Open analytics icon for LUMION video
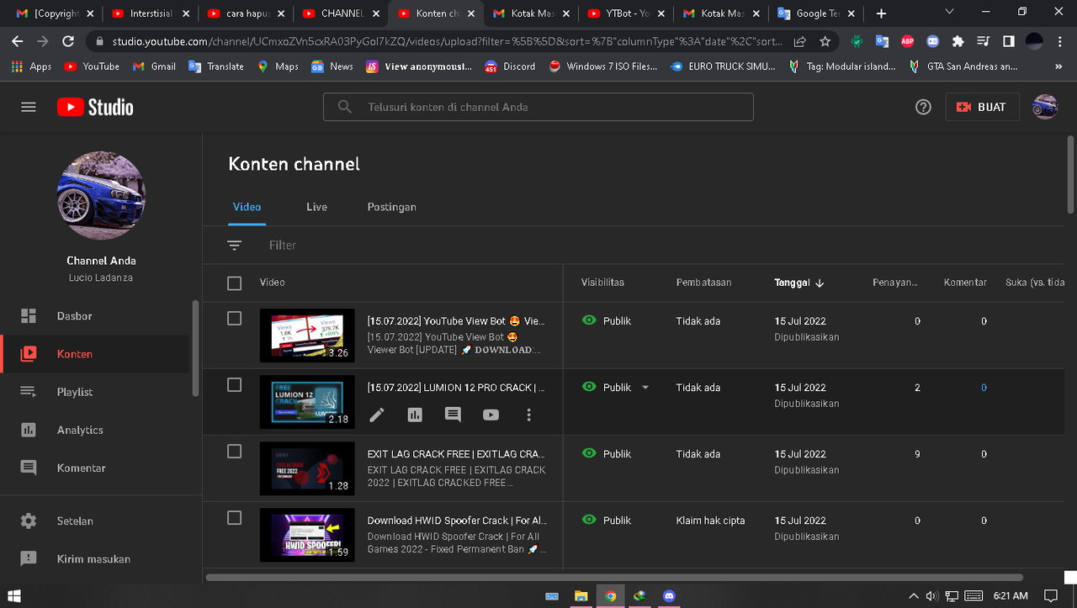The height and width of the screenshot is (608, 1077). pos(415,415)
